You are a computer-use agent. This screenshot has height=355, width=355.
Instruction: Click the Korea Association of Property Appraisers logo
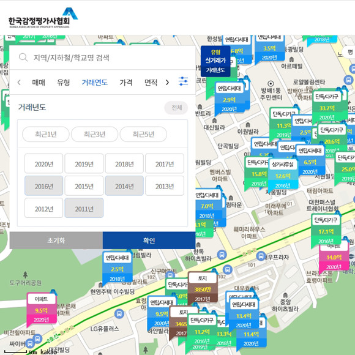(x=43, y=18)
